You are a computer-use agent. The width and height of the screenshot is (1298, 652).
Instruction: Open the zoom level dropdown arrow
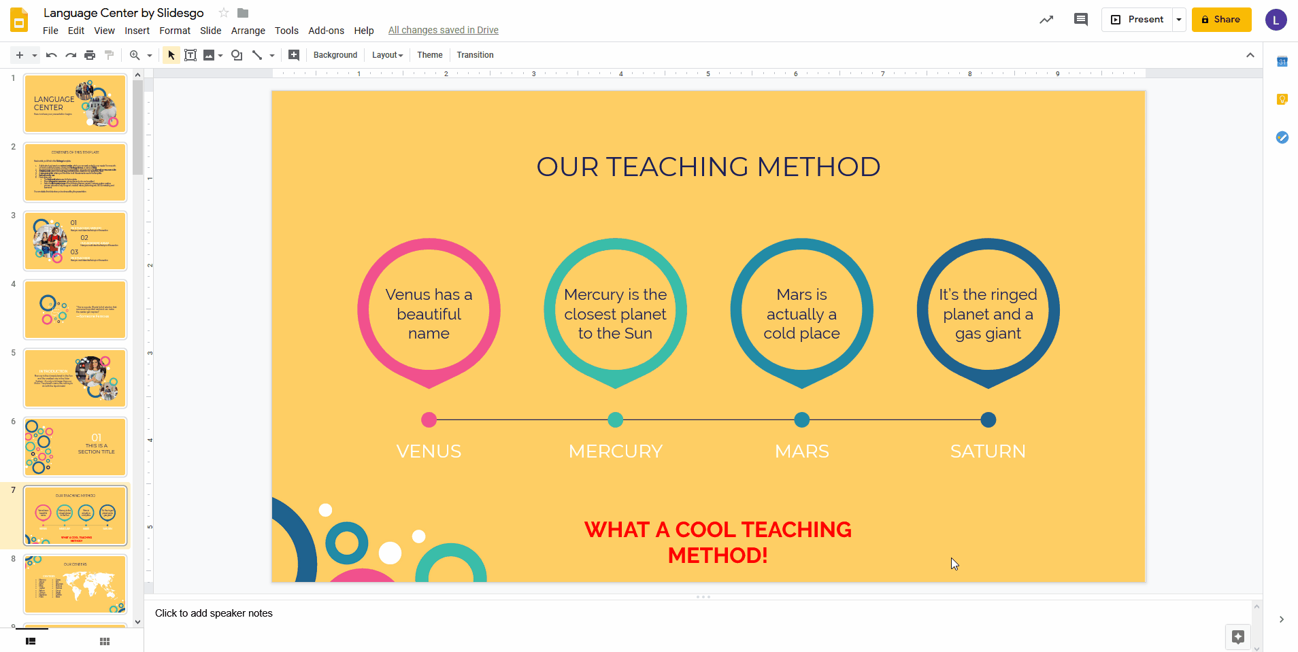coord(150,55)
